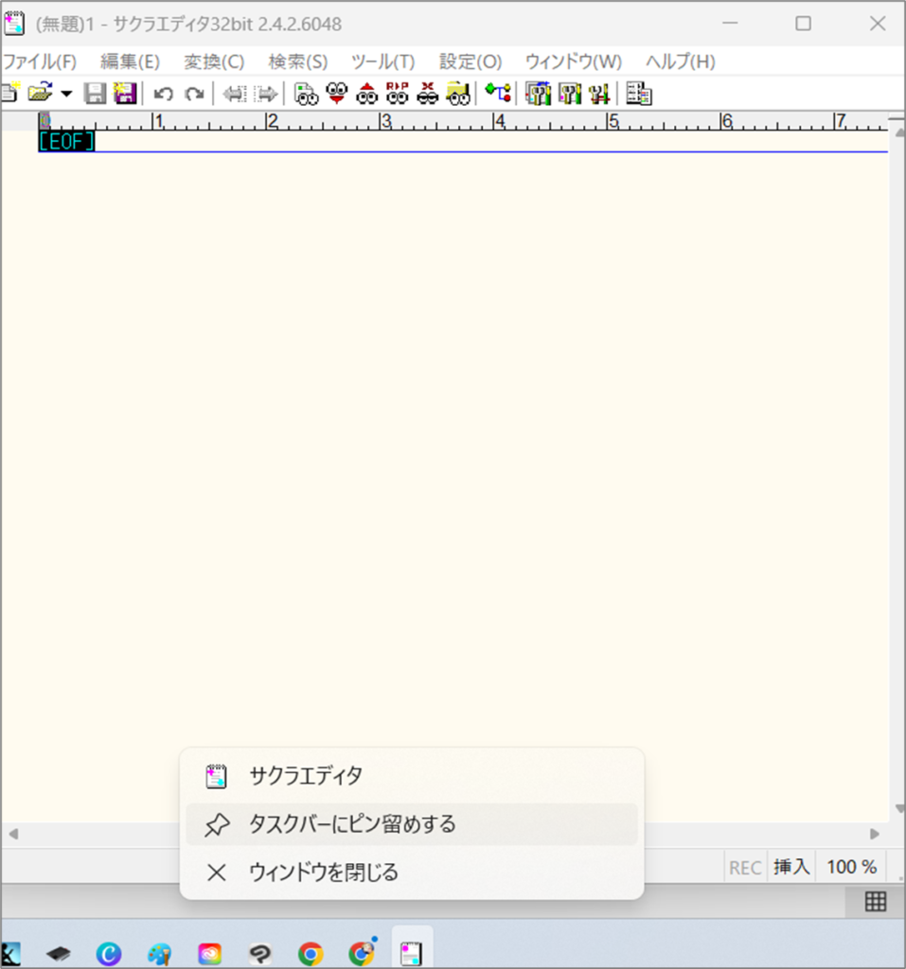
Task: Toggle the 挿入 insert mode indicator
Action: [x=791, y=867]
